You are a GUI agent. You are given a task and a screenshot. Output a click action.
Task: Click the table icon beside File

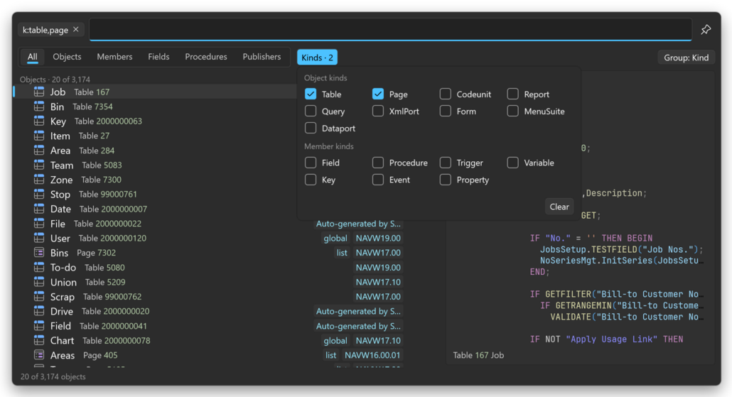39,224
